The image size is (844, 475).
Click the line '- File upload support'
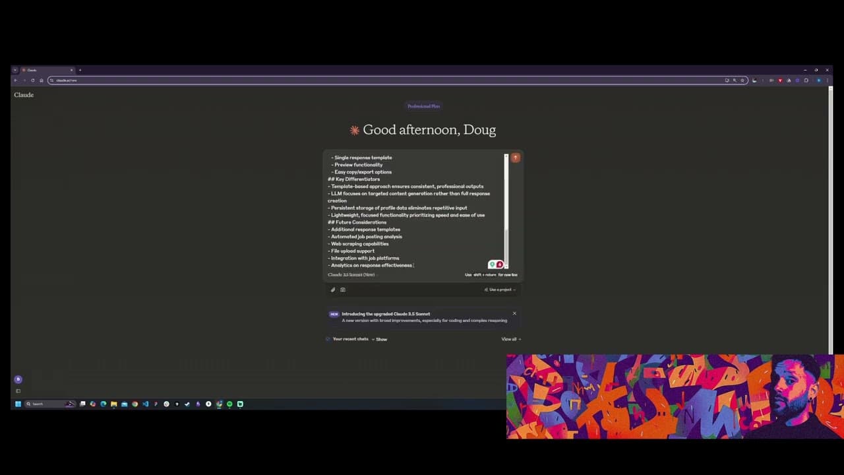pyautogui.click(x=351, y=251)
